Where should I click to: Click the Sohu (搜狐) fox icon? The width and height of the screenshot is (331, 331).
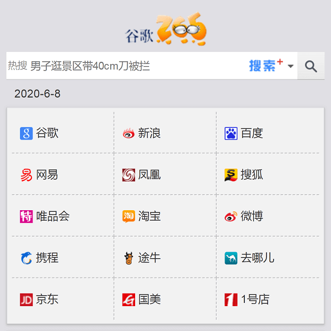231,175
